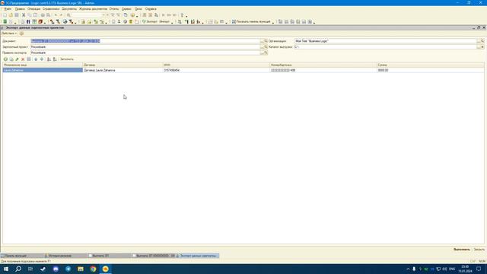Click the Print icon in the main toolbar

point(43,15)
